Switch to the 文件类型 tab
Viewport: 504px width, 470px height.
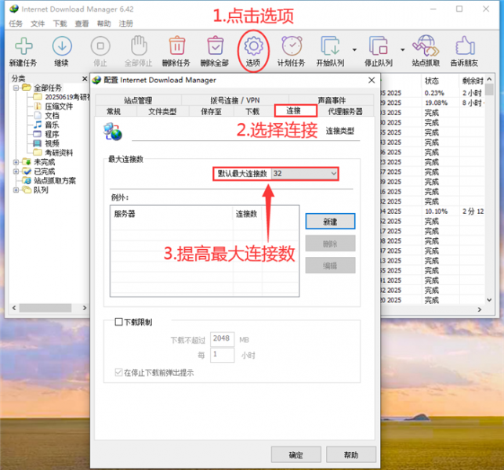click(162, 111)
